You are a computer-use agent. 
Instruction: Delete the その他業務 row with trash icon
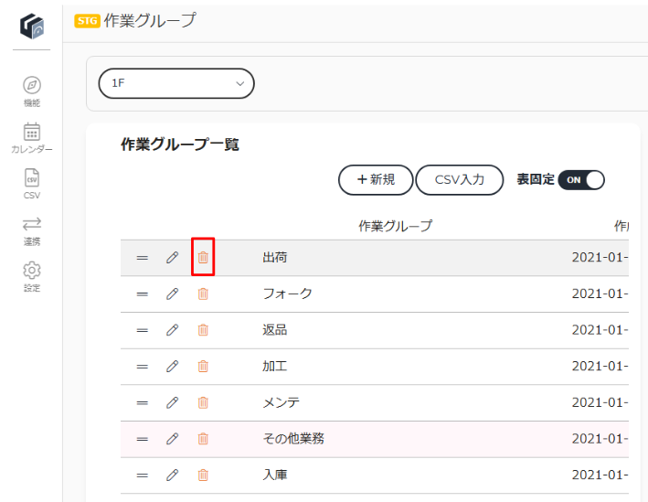coord(203,438)
